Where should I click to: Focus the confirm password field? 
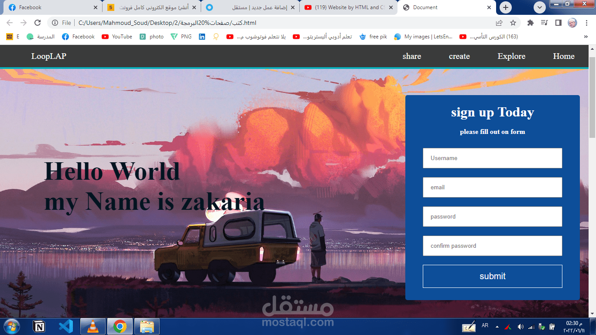[x=493, y=246]
